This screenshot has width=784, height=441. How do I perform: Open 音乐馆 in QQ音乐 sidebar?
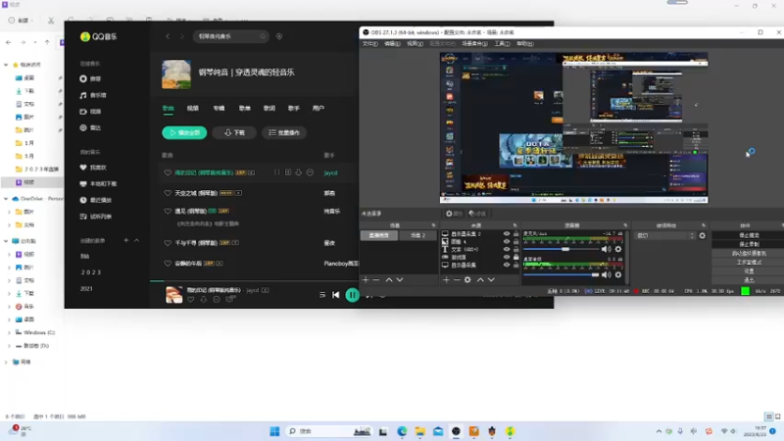[93, 95]
